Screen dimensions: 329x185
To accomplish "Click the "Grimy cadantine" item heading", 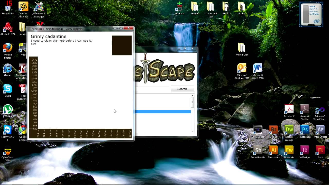I will (49, 36).
